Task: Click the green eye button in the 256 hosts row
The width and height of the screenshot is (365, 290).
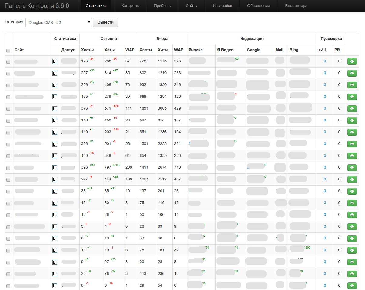Action: (x=352, y=85)
